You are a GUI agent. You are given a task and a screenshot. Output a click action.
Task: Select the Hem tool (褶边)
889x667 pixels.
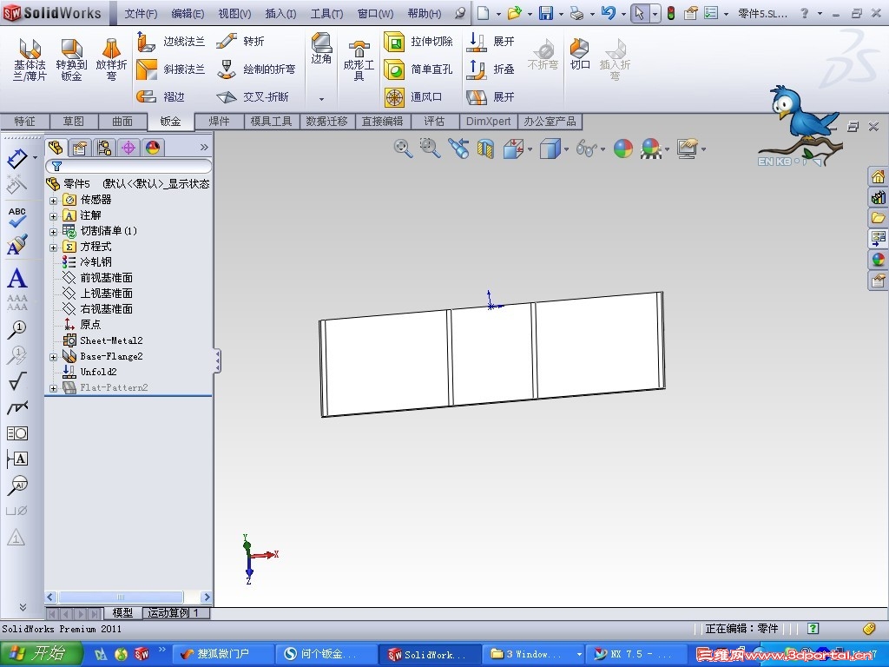point(161,97)
